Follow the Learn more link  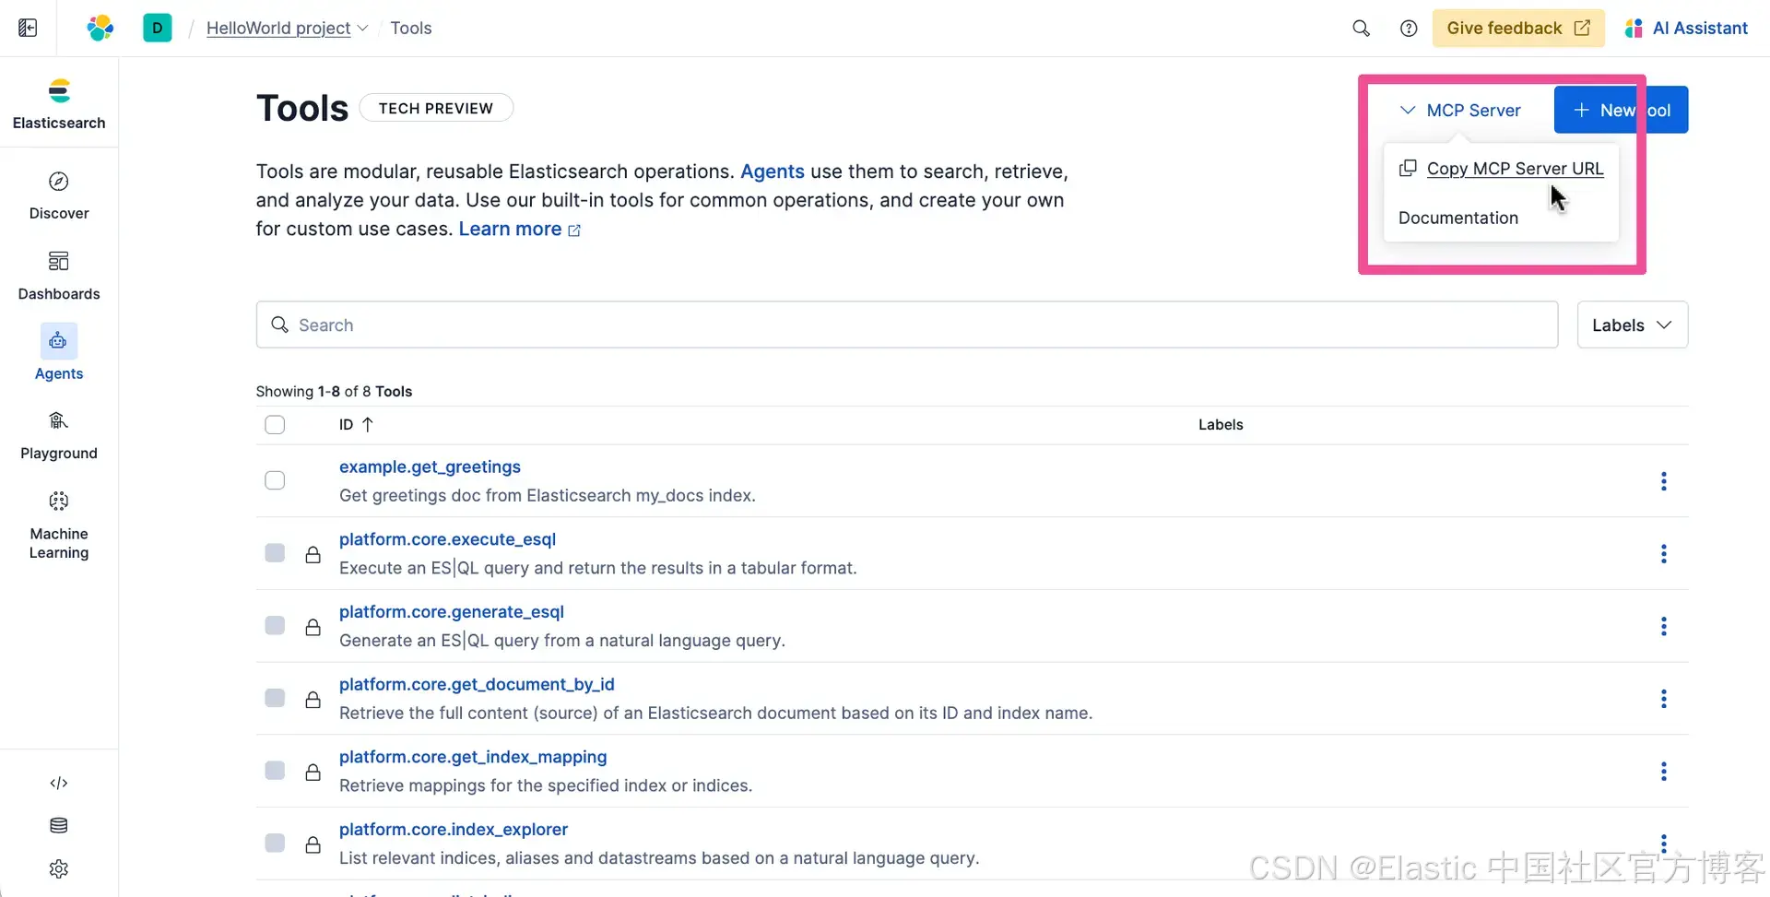click(x=520, y=229)
